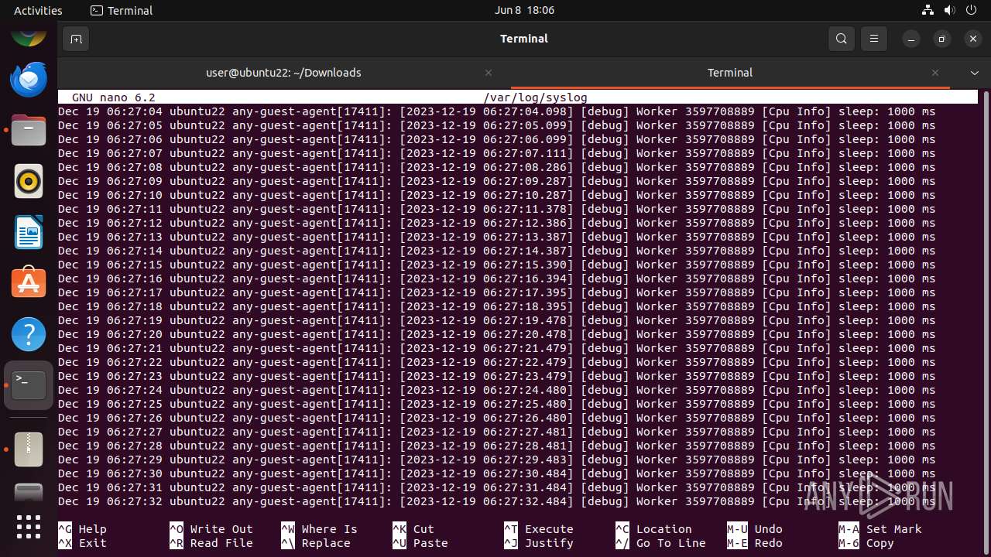Open the hamburger menu of Terminal
The width and height of the screenshot is (991, 557).
(x=874, y=39)
